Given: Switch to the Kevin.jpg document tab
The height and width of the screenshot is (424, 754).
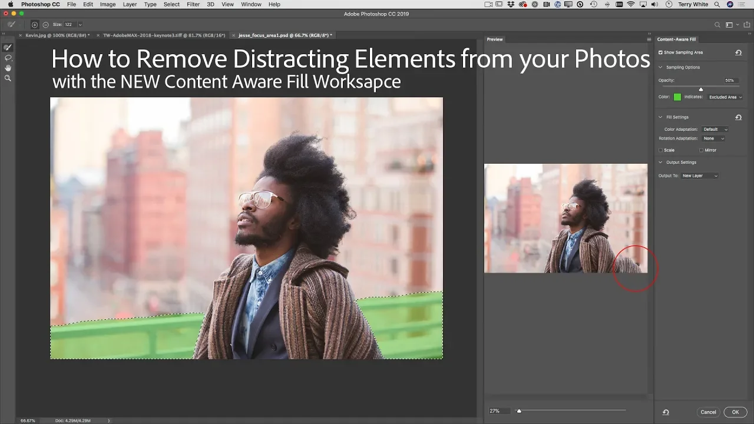Looking at the screenshot, I should [57, 35].
